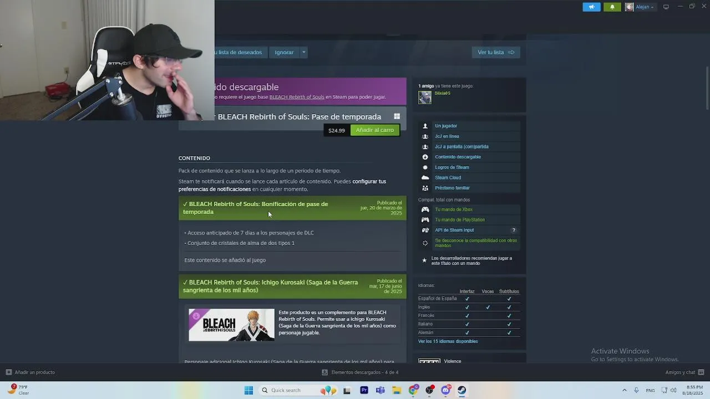Open Elementos descargados downloads status

point(360,372)
